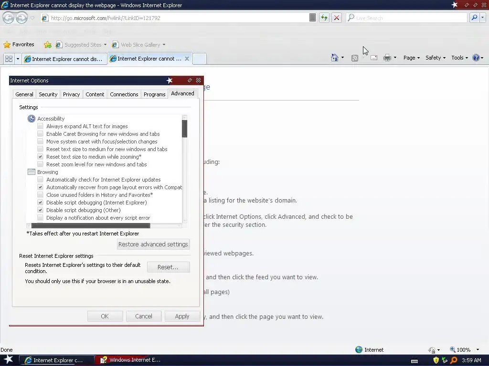Click the Home icon in command bar

point(335,58)
